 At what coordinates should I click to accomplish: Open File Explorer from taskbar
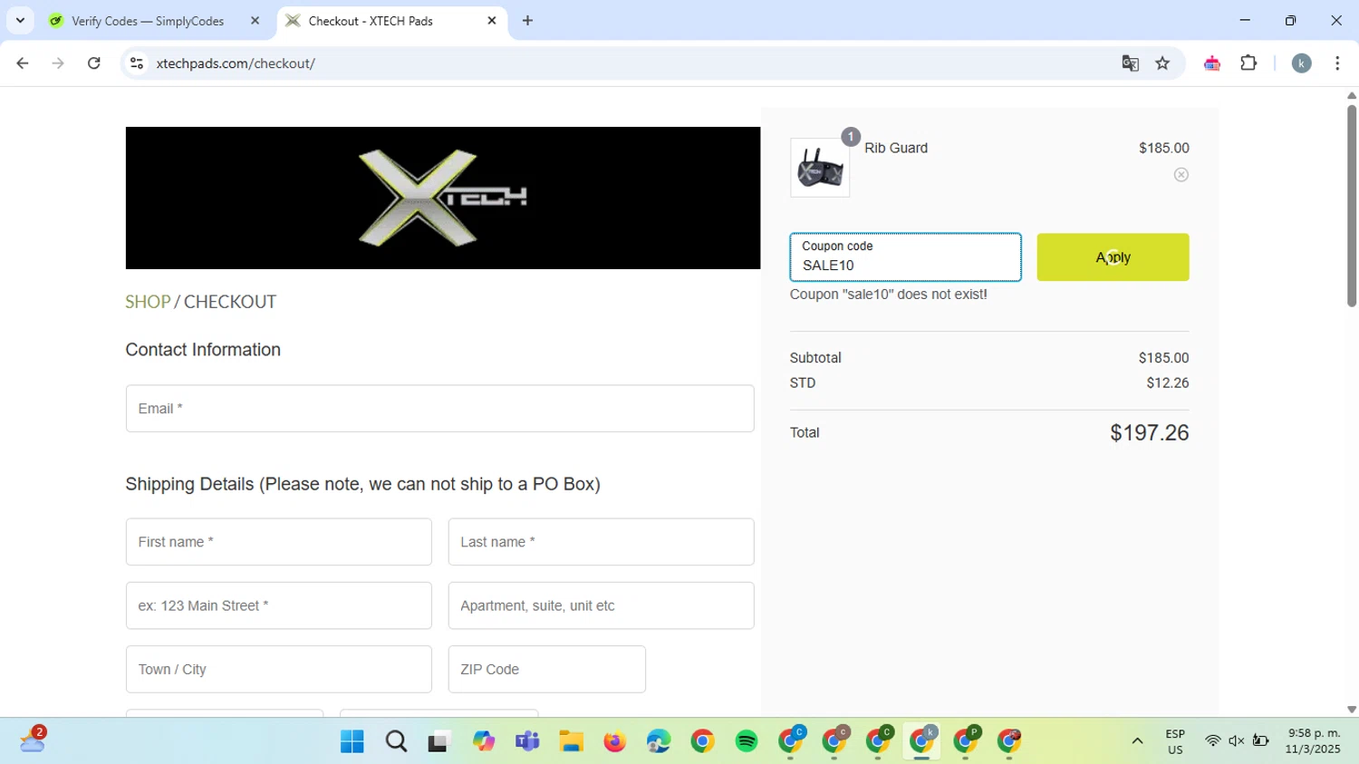[571, 741]
